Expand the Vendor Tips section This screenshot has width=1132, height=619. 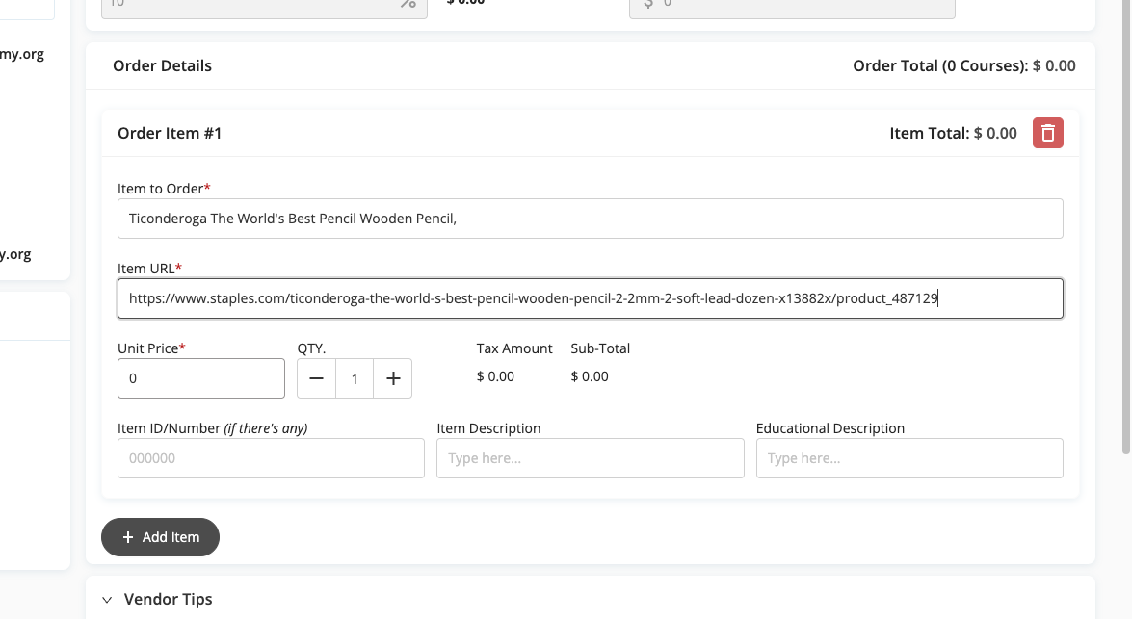pos(107,600)
